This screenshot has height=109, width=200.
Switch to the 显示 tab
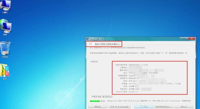pyautogui.click(x=97, y=44)
